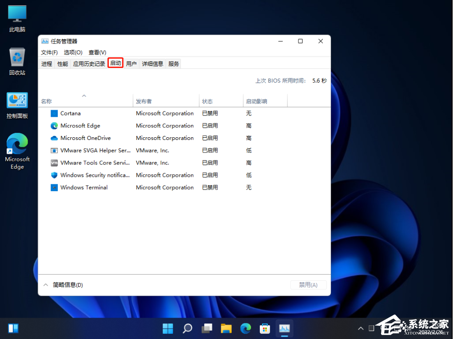The height and width of the screenshot is (339, 453).
Task: Open Task Manager from the taskbar icon
Action: (x=284, y=328)
